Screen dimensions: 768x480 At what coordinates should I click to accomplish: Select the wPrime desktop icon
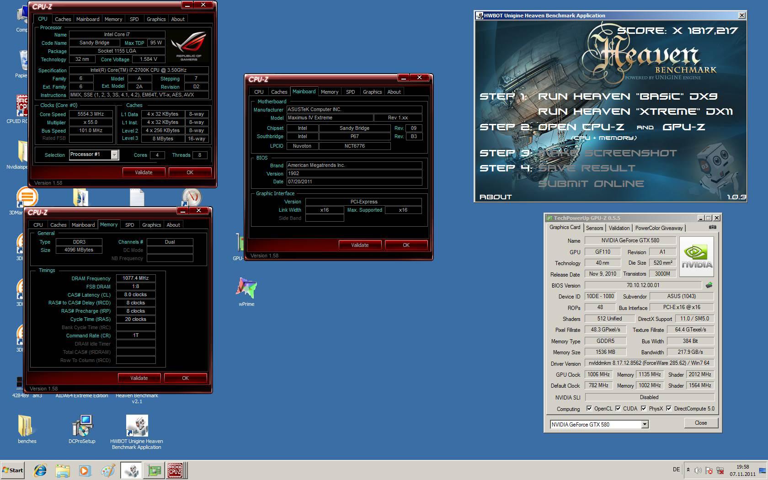coord(246,292)
